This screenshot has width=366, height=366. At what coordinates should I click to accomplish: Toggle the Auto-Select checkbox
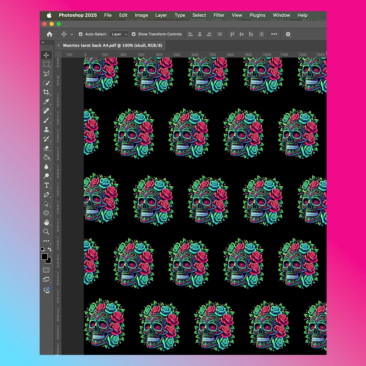(80, 34)
